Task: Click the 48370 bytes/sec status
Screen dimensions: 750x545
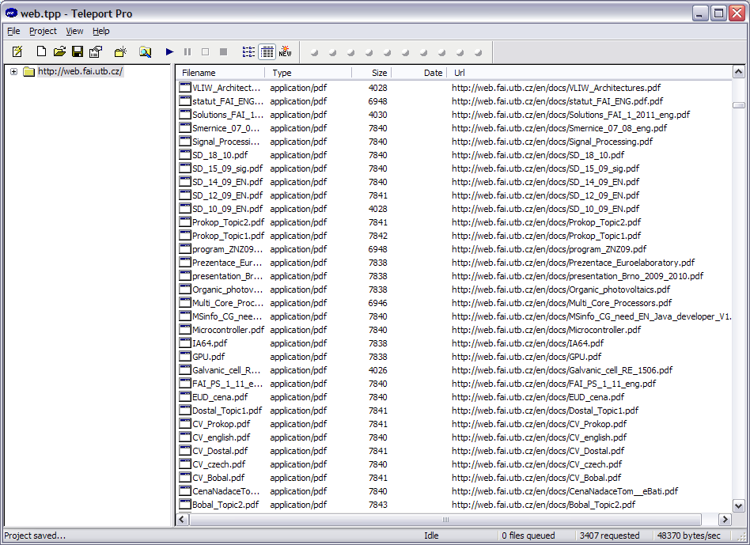Action: (x=689, y=536)
